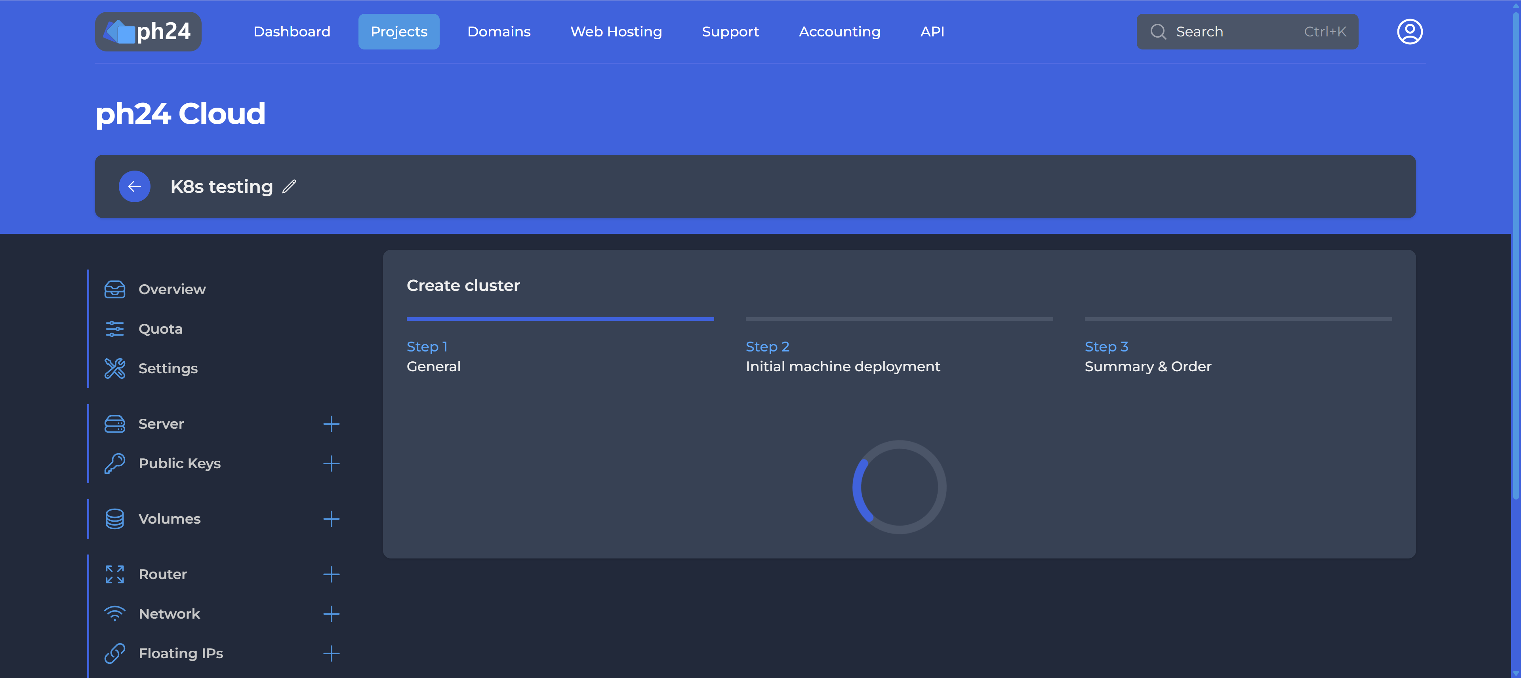Viewport: 1521px width, 678px height.
Task: Select Step 2 Initial machine deployment
Action: (842, 356)
